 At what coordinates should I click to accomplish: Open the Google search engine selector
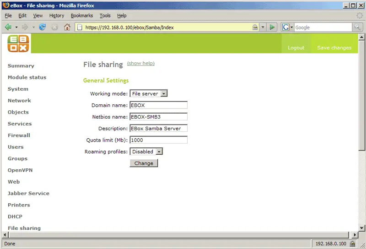pos(287,27)
